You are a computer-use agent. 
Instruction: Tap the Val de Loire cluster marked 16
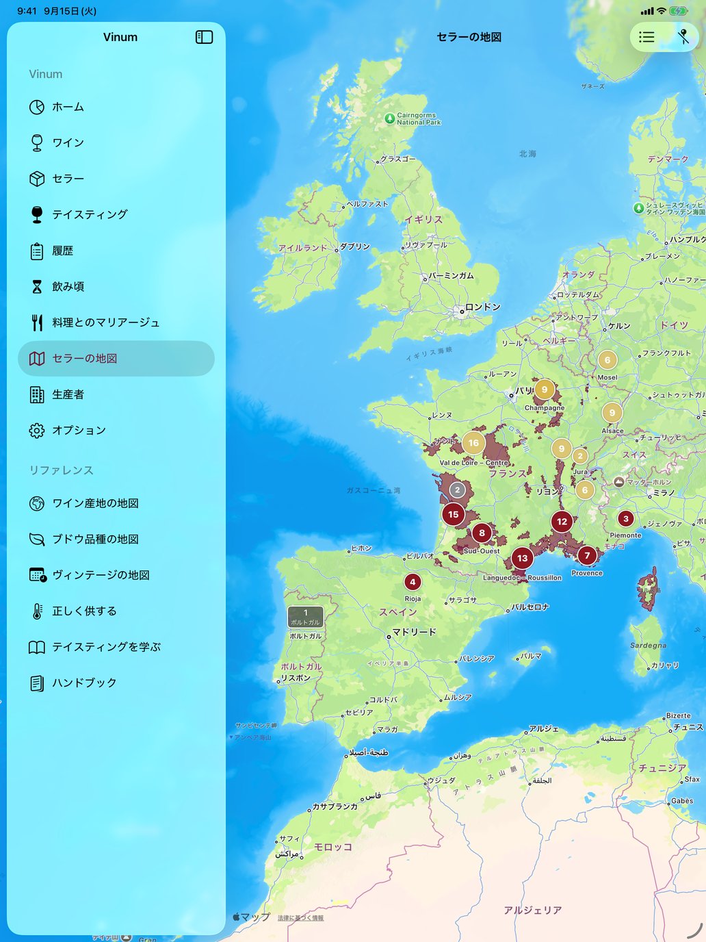(x=473, y=443)
